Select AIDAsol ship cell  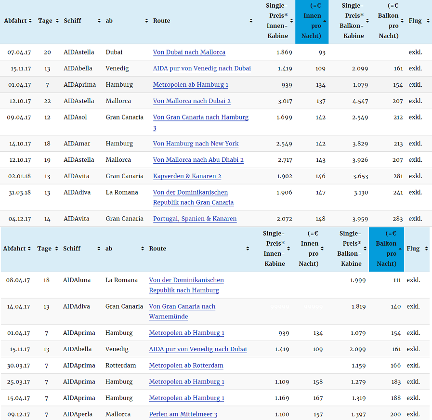(x=75, y=118)
